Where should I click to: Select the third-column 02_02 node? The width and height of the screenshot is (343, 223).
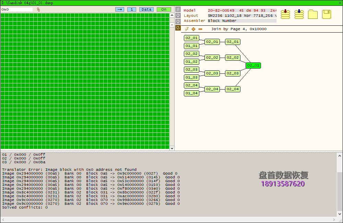[233, 57]
